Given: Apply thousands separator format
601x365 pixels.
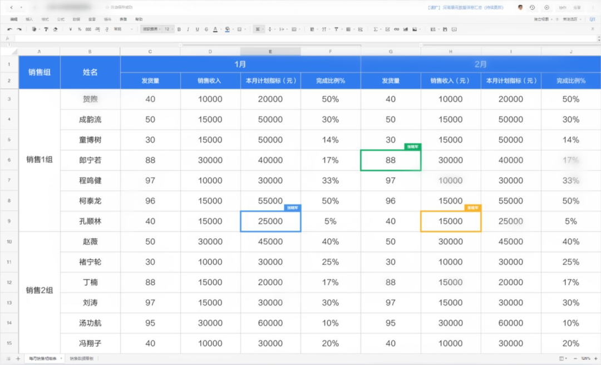Looking at the screenshot, I should point(88,29).
